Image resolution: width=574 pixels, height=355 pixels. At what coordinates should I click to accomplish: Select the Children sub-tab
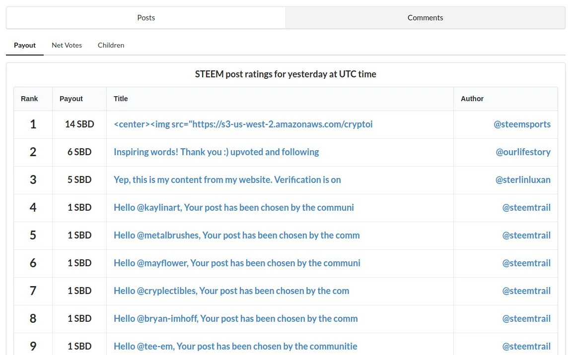tap(111, 45)
